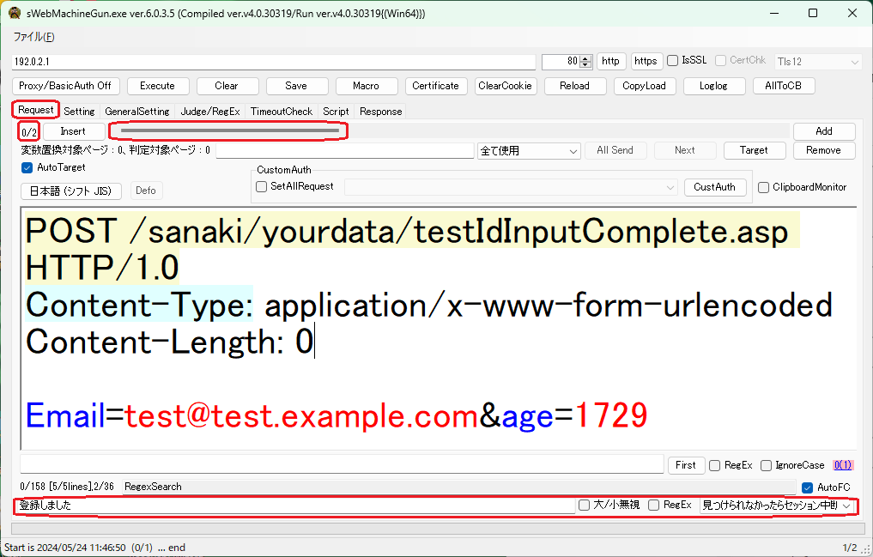The height and width of the screenshot is (557, 873).
Task: Click the ClearCookie button
Action: [x=506, y=86]
